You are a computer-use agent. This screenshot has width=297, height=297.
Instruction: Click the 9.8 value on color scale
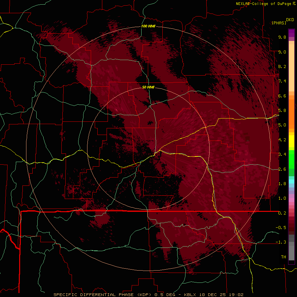[282, 37]
